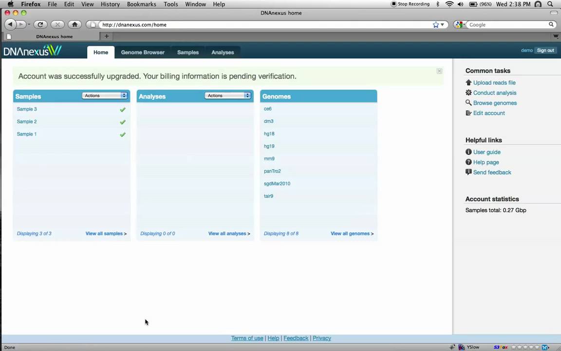Switch to the Genome Browser tab
561x351 pixels.
(143, 52)
